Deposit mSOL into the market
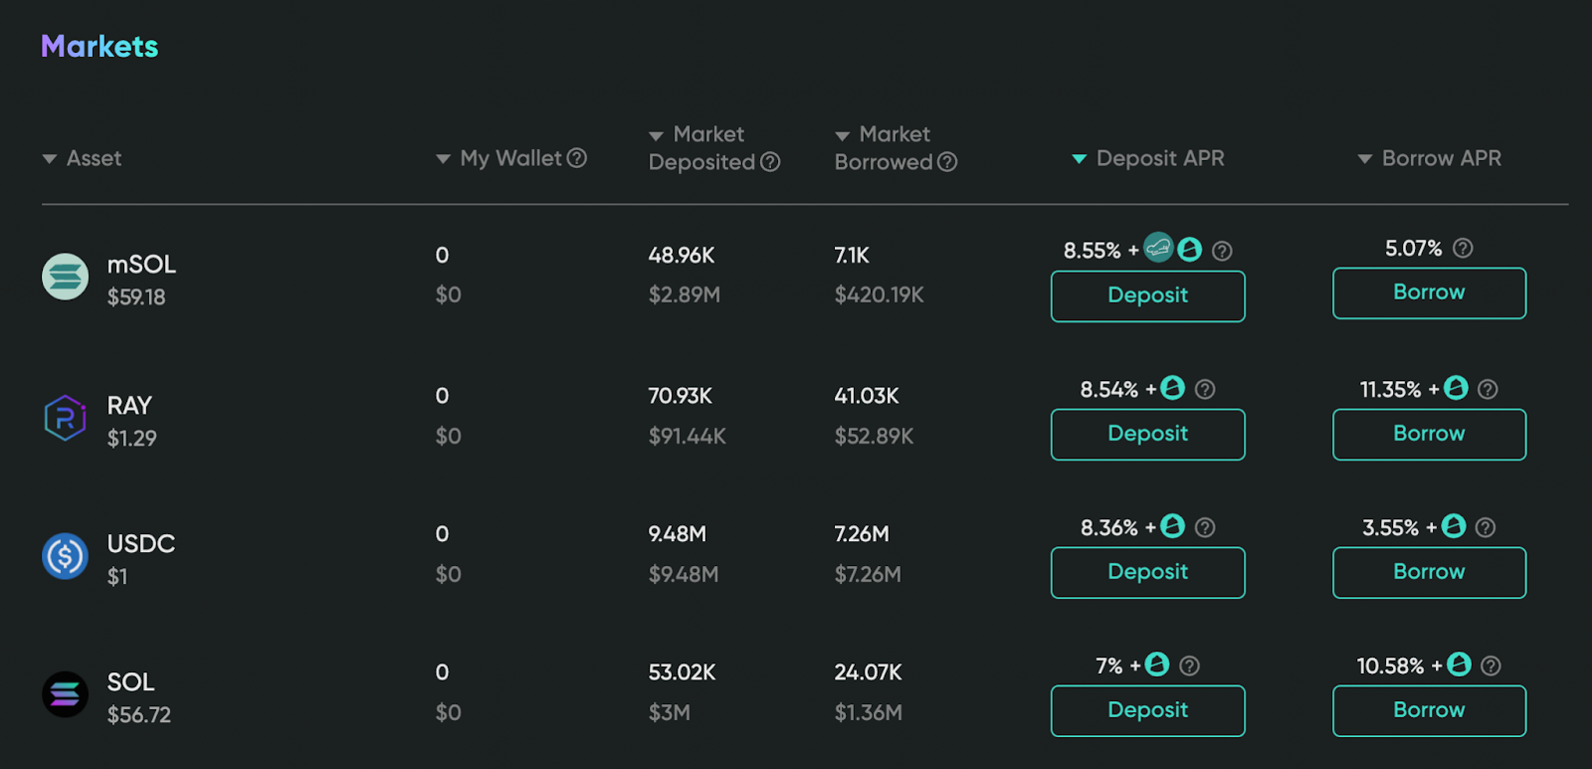 [x=1147, y=295]
